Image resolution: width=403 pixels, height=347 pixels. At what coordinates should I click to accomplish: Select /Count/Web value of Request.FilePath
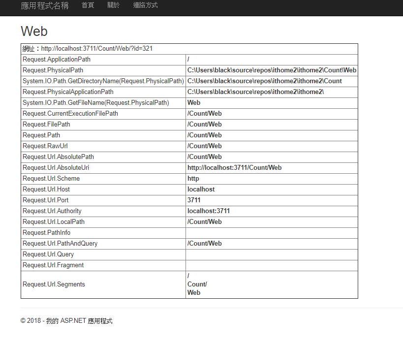204,124
